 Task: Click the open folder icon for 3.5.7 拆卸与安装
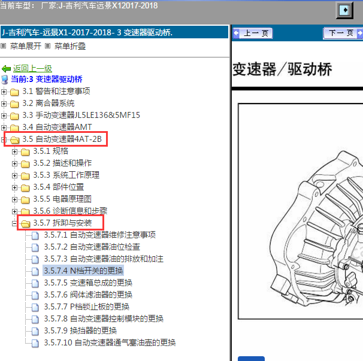pos(26,223)
